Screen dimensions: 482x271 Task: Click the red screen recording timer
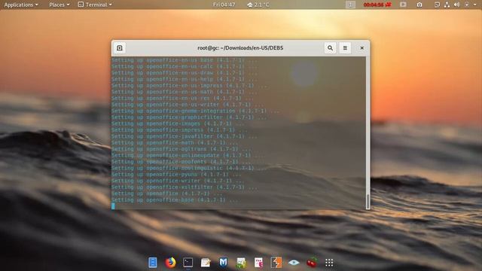coord(377,5)
